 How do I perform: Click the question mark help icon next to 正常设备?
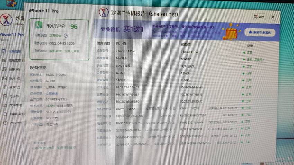[x=66, y=36]
